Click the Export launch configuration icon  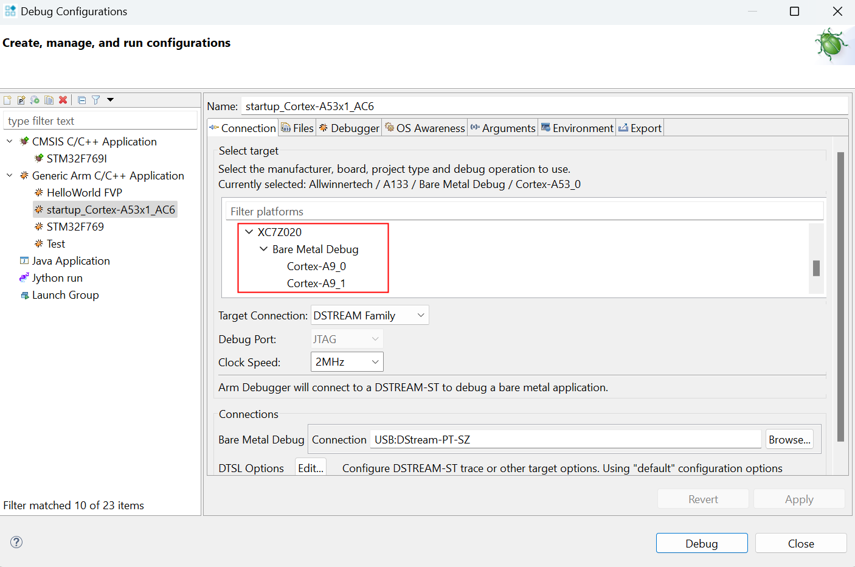tap(35, 100)
